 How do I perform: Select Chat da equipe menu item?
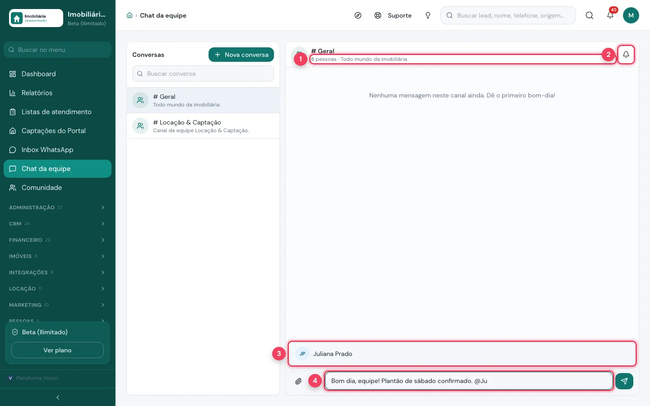(57, 169)
